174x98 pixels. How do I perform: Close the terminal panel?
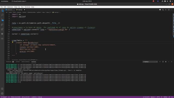click(x=172, y=62)
